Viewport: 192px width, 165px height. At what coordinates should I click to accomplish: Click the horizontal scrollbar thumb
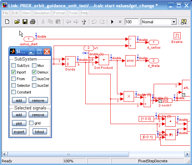68,154
